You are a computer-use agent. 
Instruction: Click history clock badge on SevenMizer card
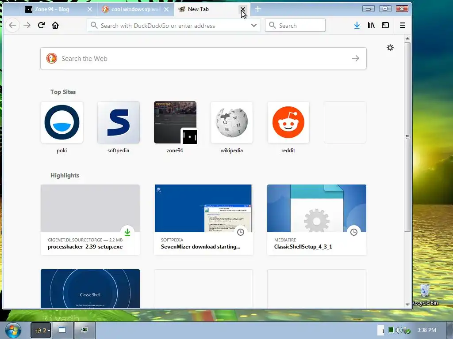[x=240, y=232]
